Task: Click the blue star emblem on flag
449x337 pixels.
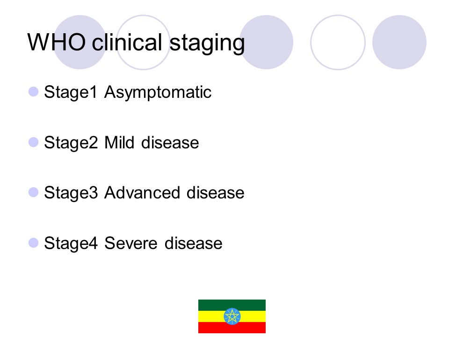Action: point(232,316)
